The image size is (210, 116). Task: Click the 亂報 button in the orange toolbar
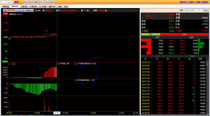tap(52, 2)
